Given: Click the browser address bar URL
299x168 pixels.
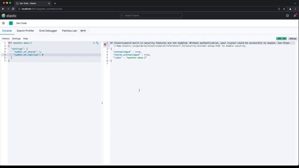Looking at the screenshot, I should (x=42, y=9).
